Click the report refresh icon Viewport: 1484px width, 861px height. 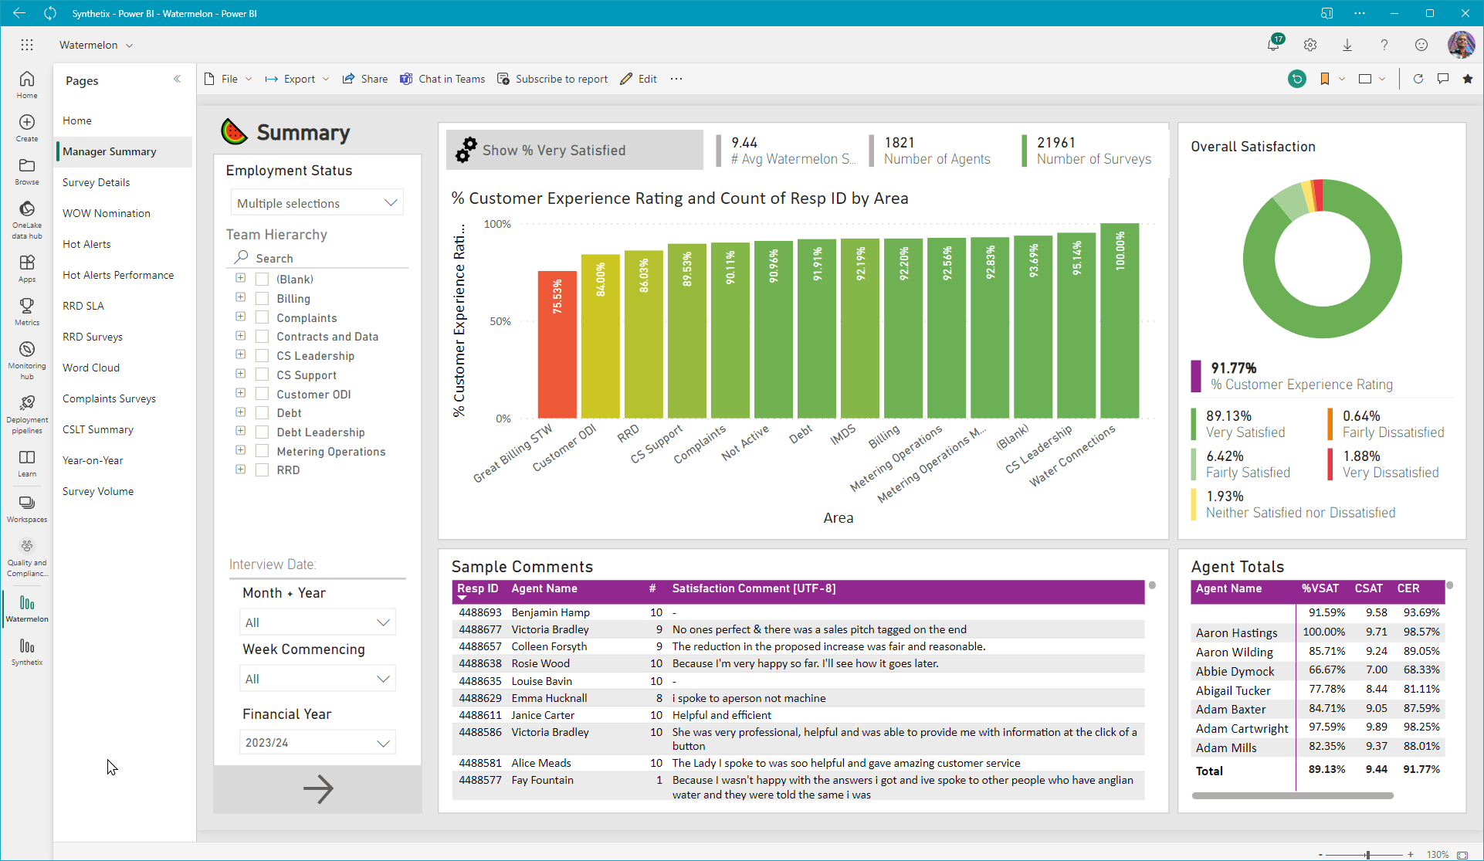coord(1418,79)
